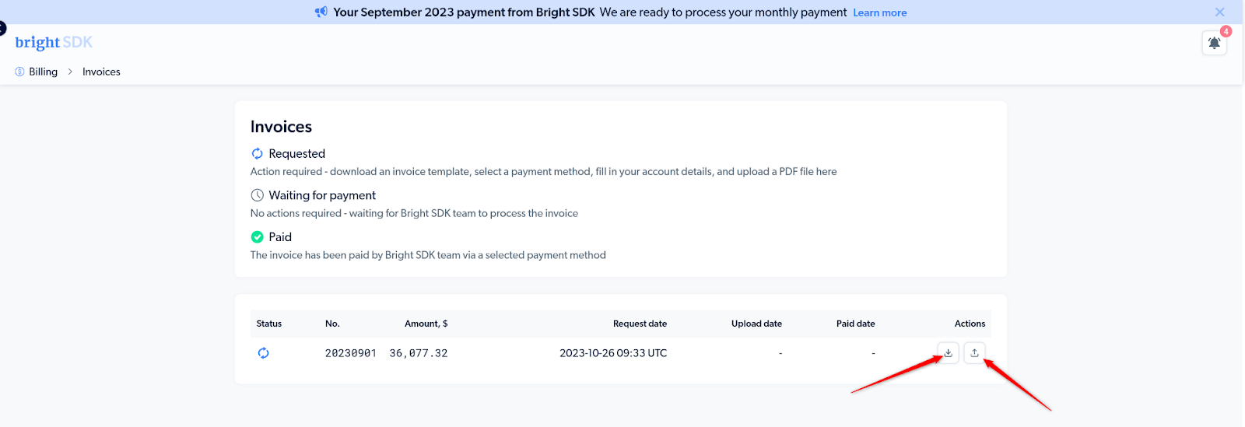The image size is (1245, 427).
Task: Expand the sidebar using the dark edge button
Action: [x=2, y=29]
